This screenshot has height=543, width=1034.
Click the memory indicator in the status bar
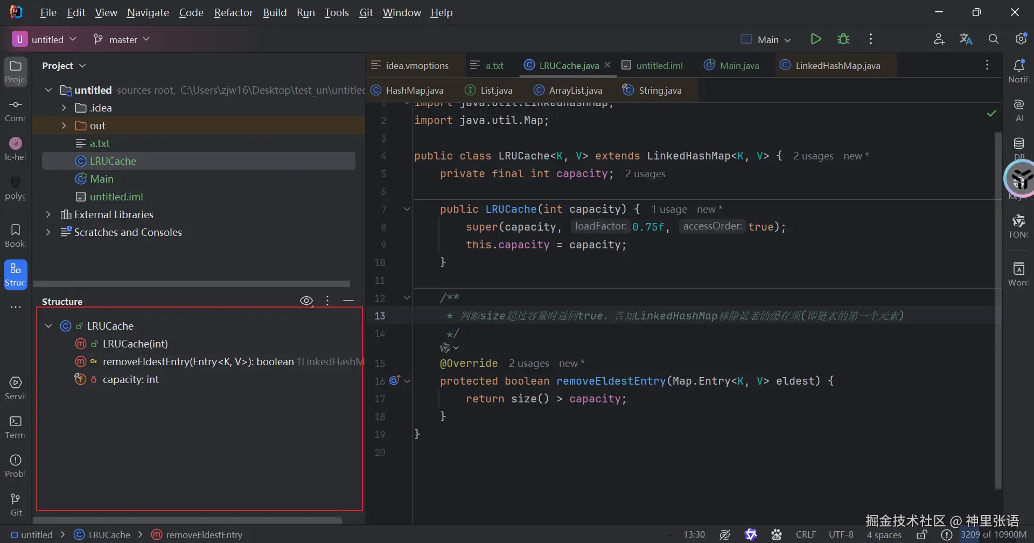coord(994,535)
